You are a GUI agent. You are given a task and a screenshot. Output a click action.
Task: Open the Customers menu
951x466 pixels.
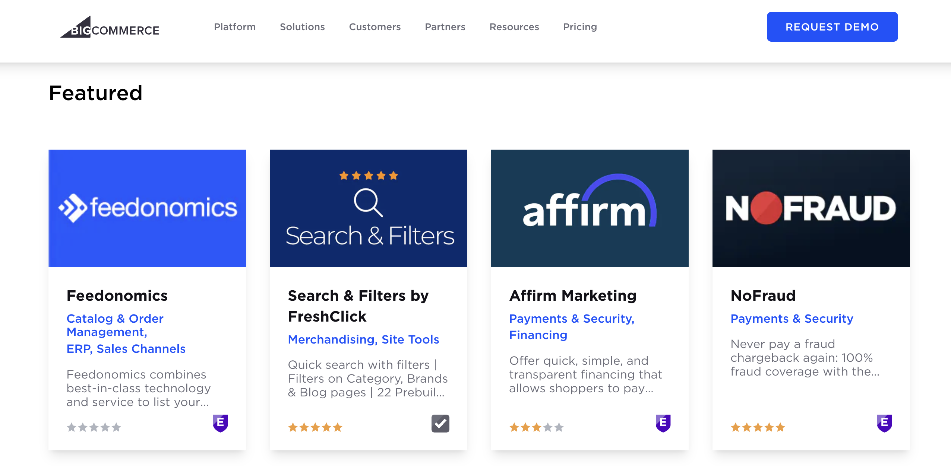pyautogui.click(x=375, y=27)
